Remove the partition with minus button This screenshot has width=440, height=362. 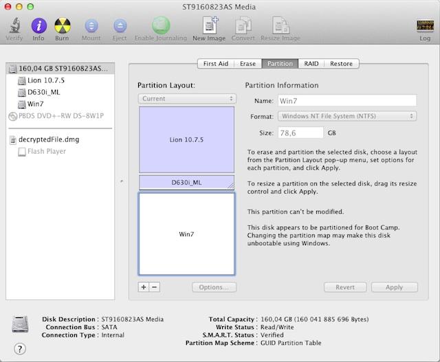[x=155, y=287]
